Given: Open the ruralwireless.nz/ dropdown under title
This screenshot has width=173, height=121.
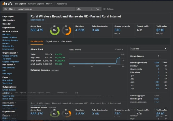Looking at the screenshot, I should click(x=38, y=20).
